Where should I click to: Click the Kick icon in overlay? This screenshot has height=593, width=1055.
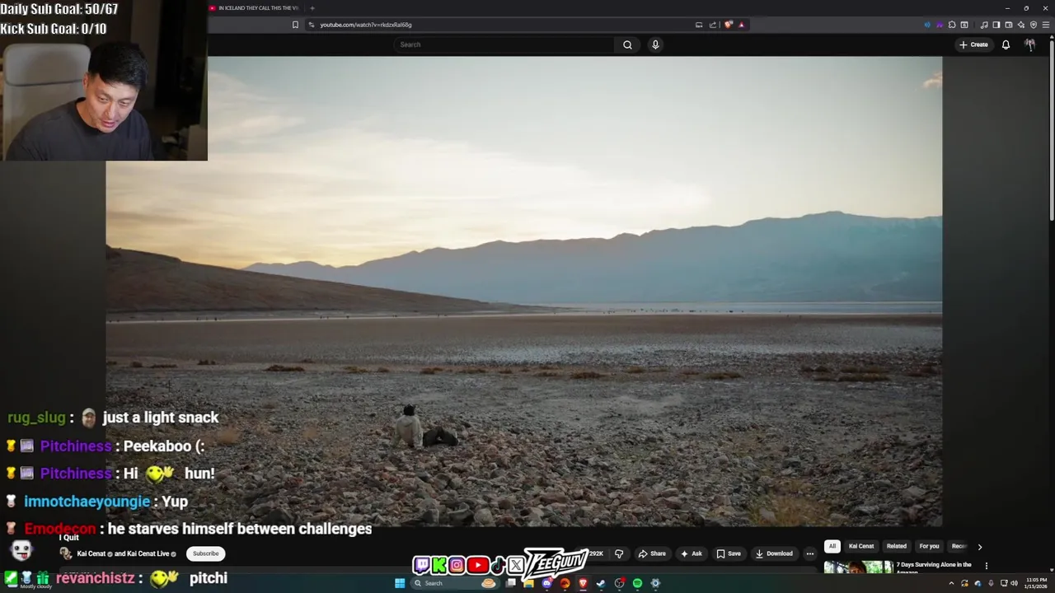point(439,565)
